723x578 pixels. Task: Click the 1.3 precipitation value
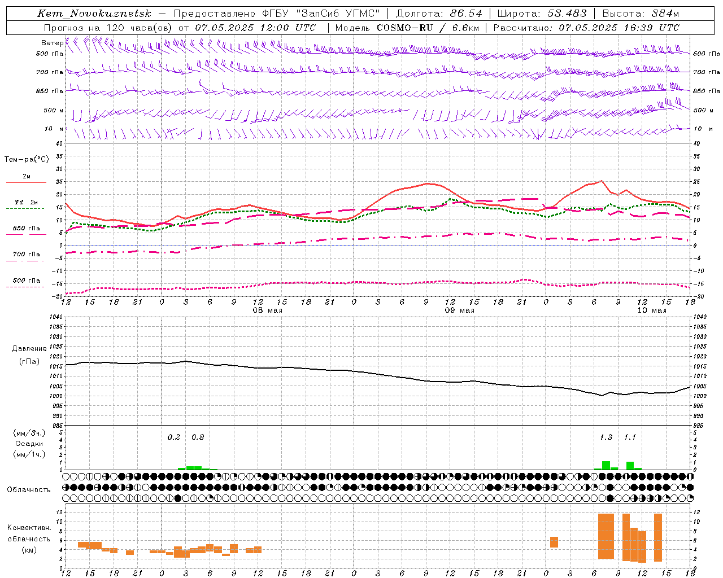coord(606,437)
